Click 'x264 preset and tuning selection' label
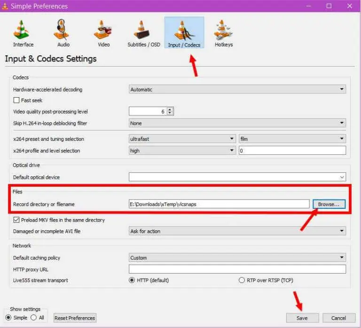The width and height of the screenshot is (361, 328). 48,139
